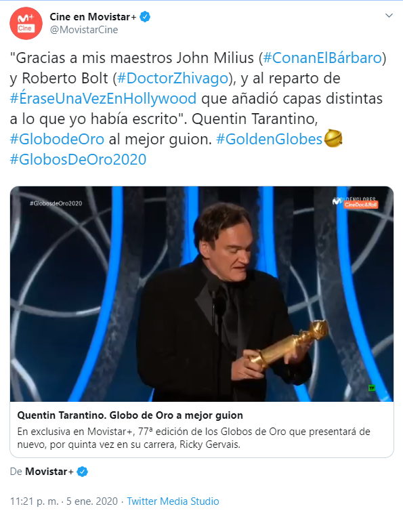The height and width of the screenshot is (517, 403).
Task: Open the Twitter Media Studio link
Action: [173, 501]
